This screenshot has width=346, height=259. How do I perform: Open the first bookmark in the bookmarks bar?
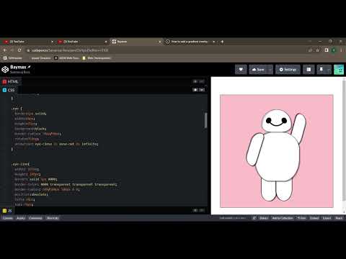[13, 58]
